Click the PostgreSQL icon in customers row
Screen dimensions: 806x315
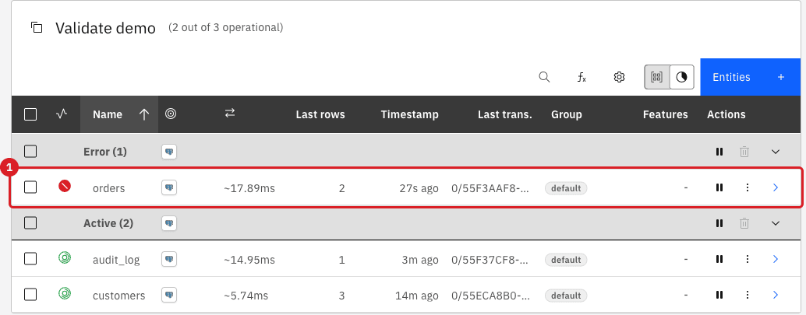tap(169, 295)
